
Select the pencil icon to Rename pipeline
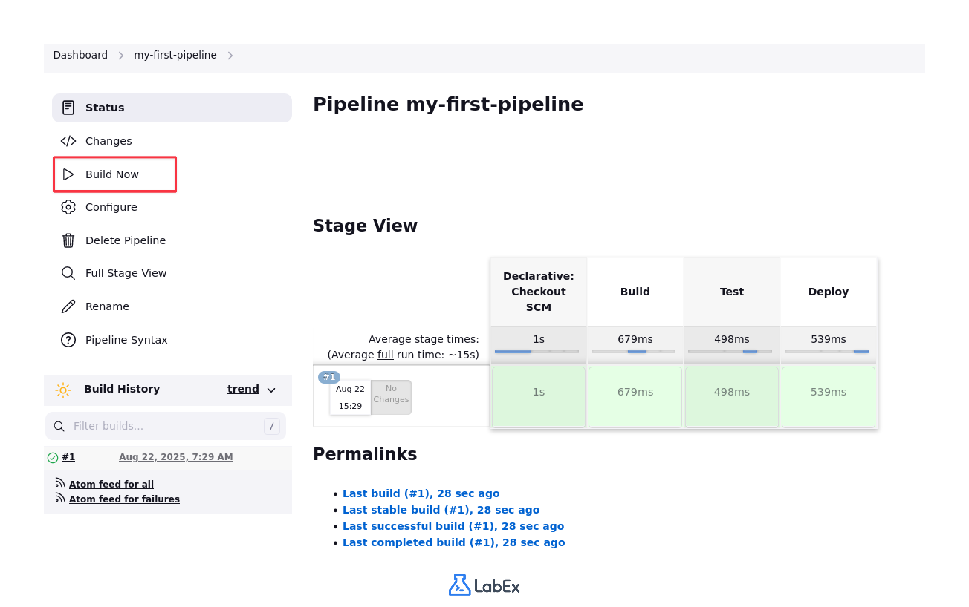(68, 306)
